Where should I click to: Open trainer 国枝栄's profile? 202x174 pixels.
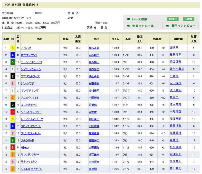174,48
